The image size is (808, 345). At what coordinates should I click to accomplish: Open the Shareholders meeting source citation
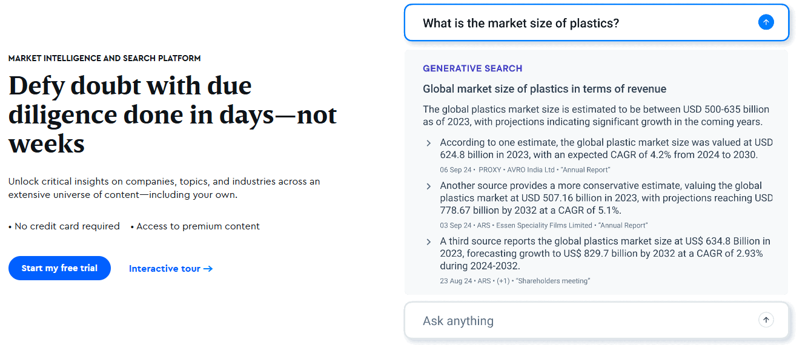pyautogui.click(x=553, y=281)
